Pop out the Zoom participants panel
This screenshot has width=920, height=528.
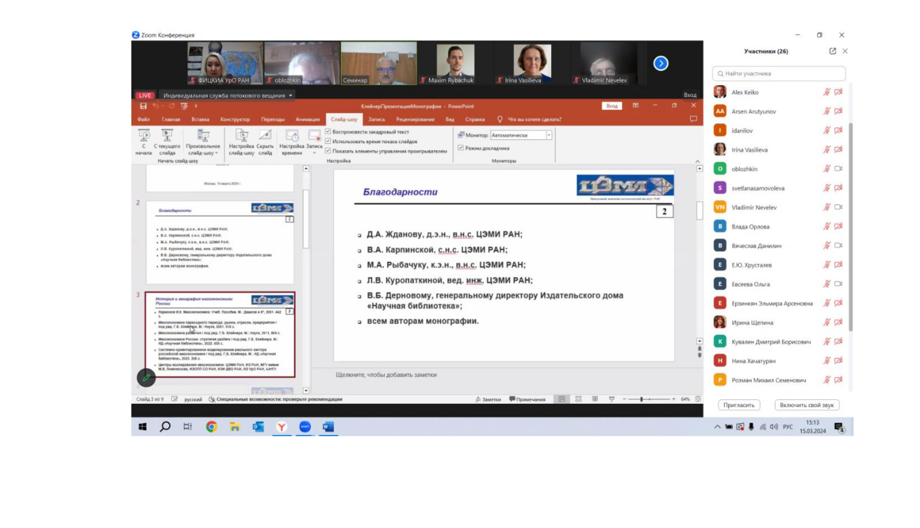tap(833, 51)
